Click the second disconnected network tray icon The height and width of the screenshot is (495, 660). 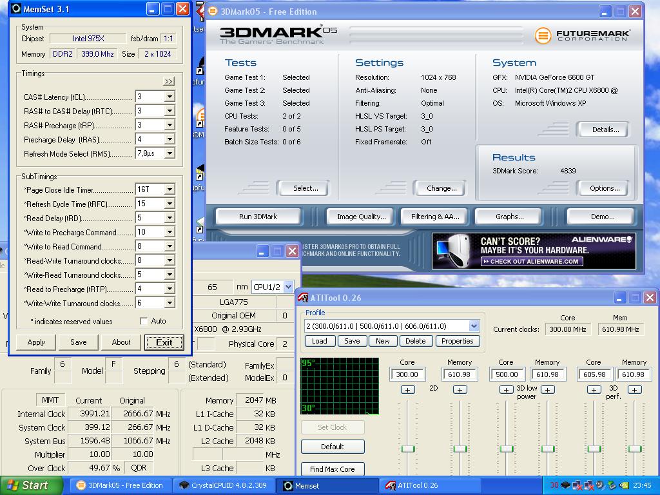pyautogui.click(x=588, y=485)
